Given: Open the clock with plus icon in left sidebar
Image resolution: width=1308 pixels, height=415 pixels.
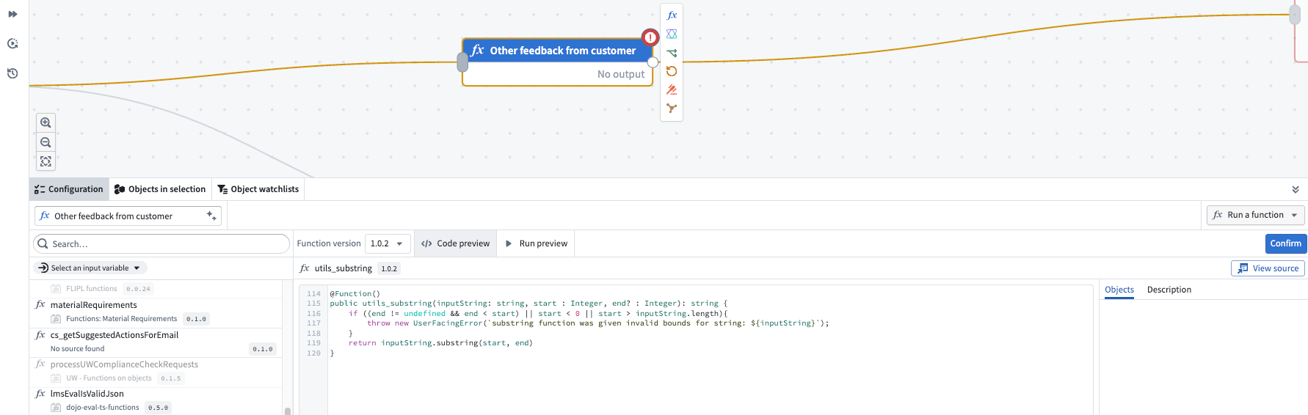Looking at the screenshot, I should (12, 44).
